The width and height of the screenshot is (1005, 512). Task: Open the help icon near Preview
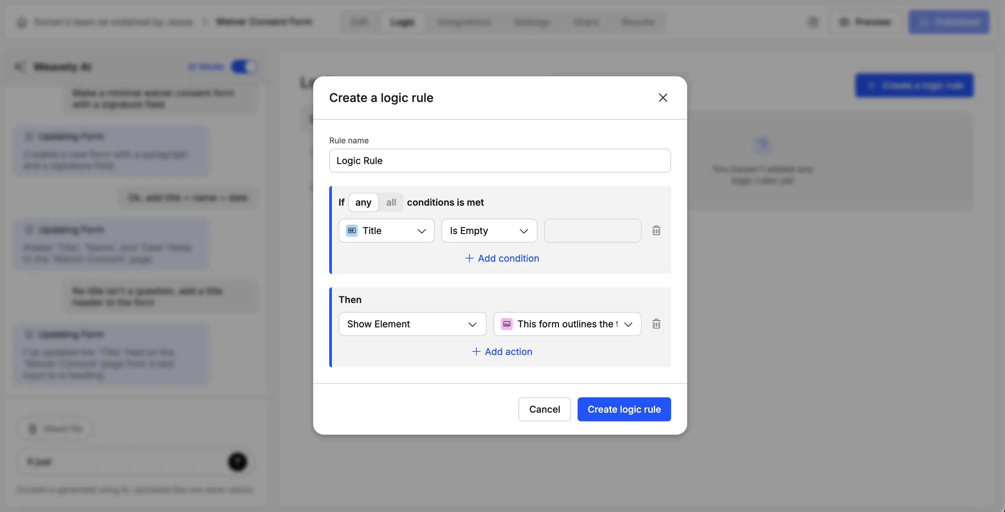pos(813,22)
